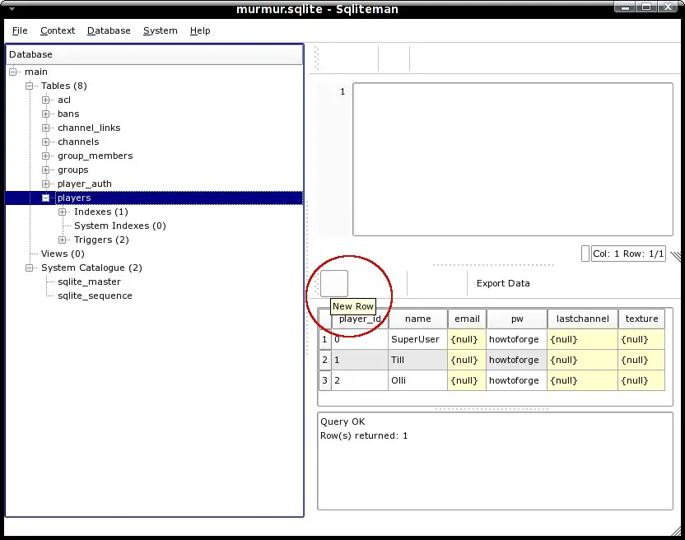685x540 pixels.
Task: Click the texture cell in Till row
Action: point(641,360)
